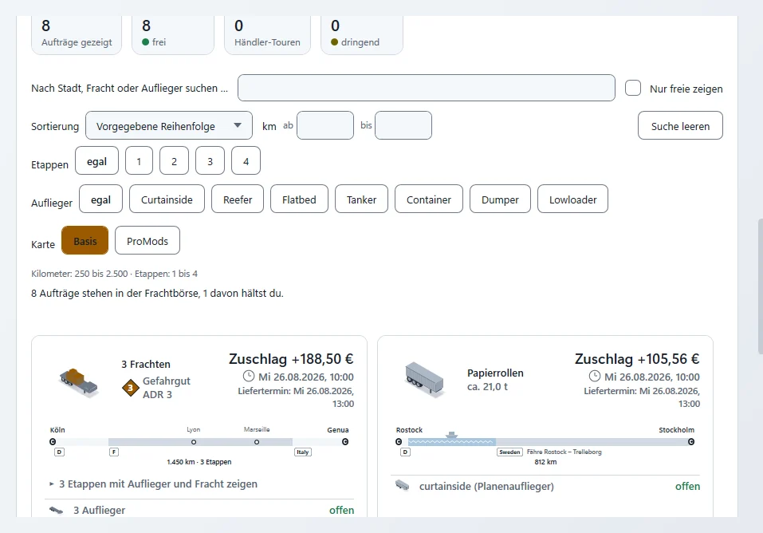Filter by Container trailer
This screenshot has height=533, width=763.
pyautogui.click(x=429, y=199)
